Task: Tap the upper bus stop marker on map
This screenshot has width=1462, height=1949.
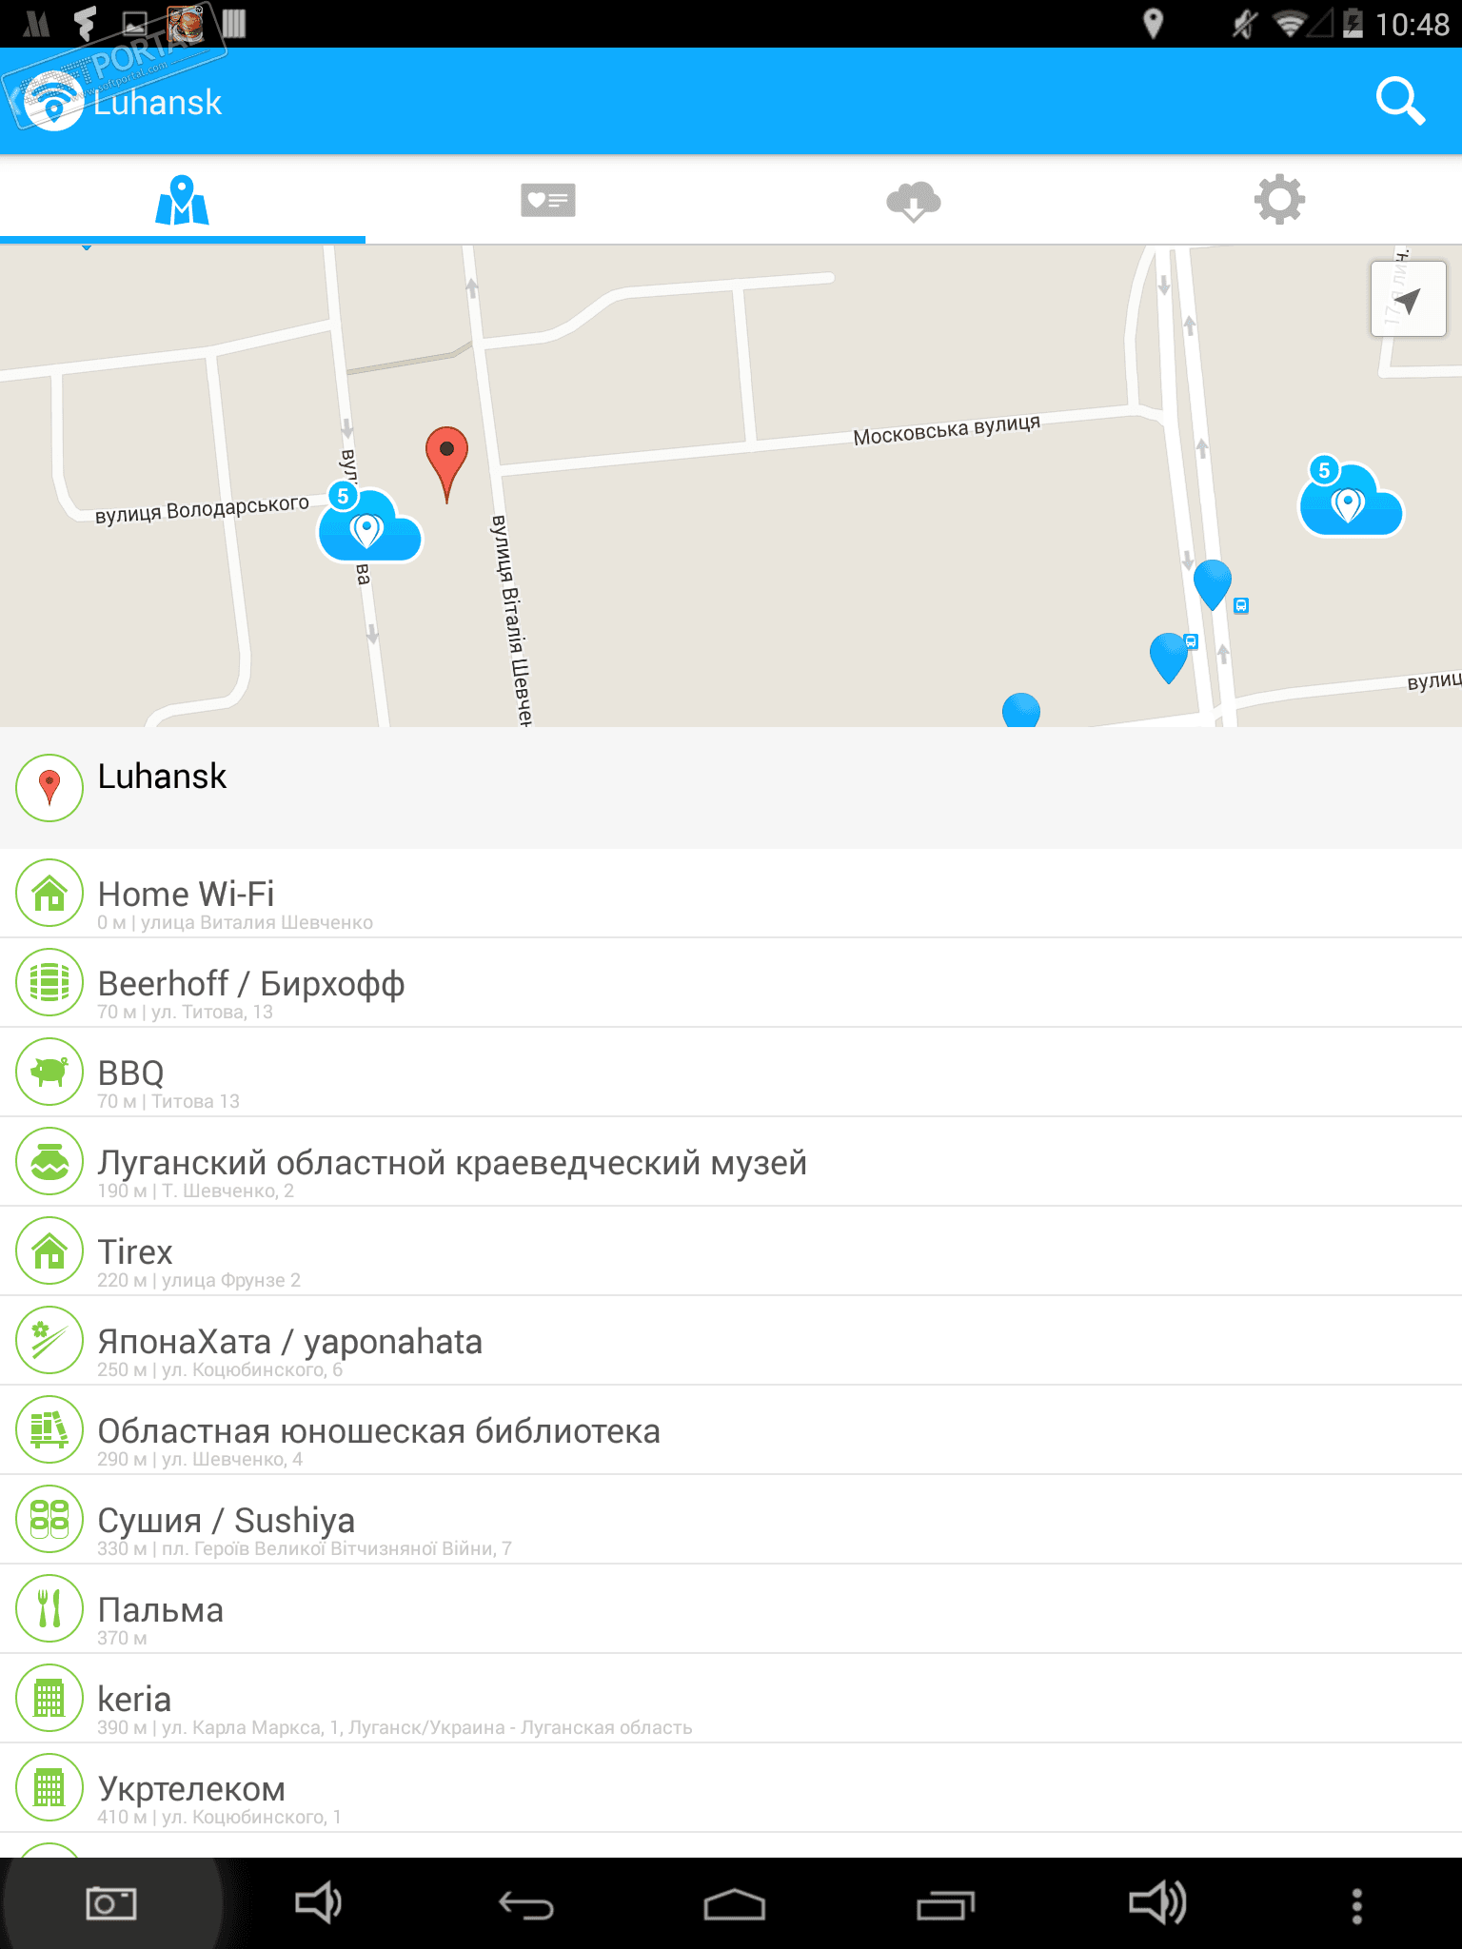Action: point(1241,605)
